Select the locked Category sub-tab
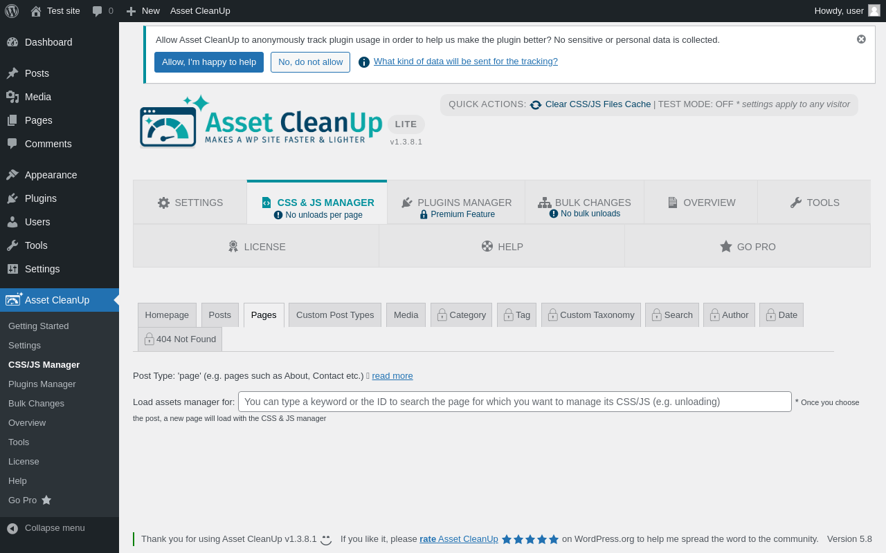This screenshot has width=886, height=553. click(461, 315)
